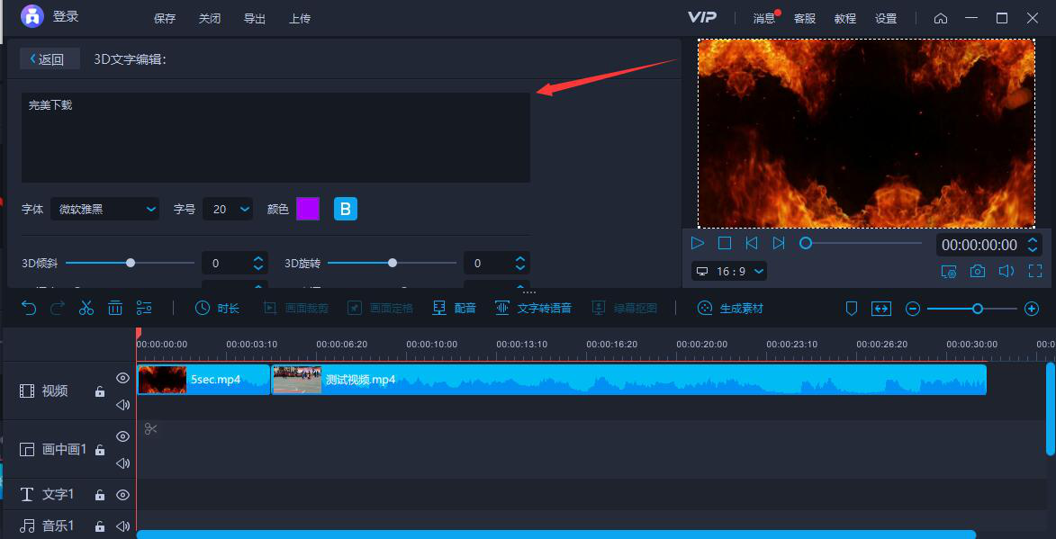
Task: Open the 导出 menu
Action: click(x=255, y=18)
